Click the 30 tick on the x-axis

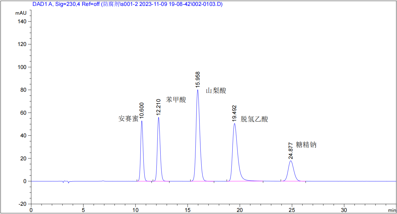click(x=344, y=210)
